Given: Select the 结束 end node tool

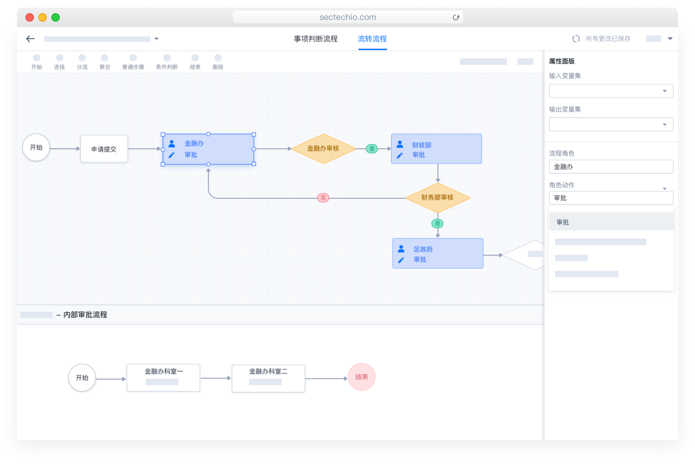Looking at the screenshot, I should [x=195, y=61].
